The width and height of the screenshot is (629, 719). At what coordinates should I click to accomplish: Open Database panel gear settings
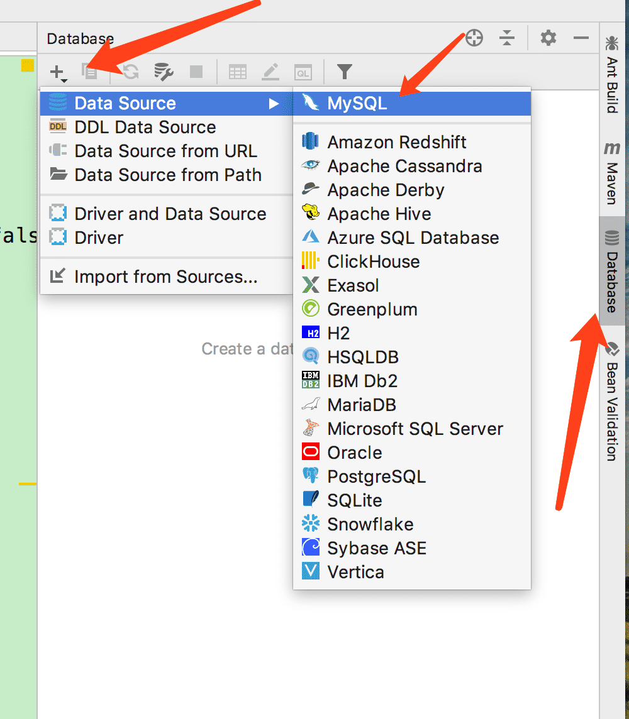tap(548, 38)
